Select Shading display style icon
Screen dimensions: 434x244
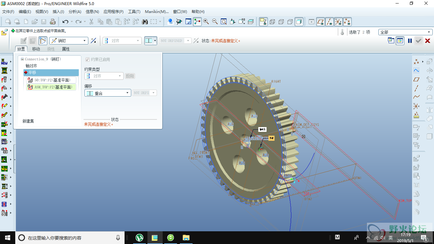pos(299,22)
